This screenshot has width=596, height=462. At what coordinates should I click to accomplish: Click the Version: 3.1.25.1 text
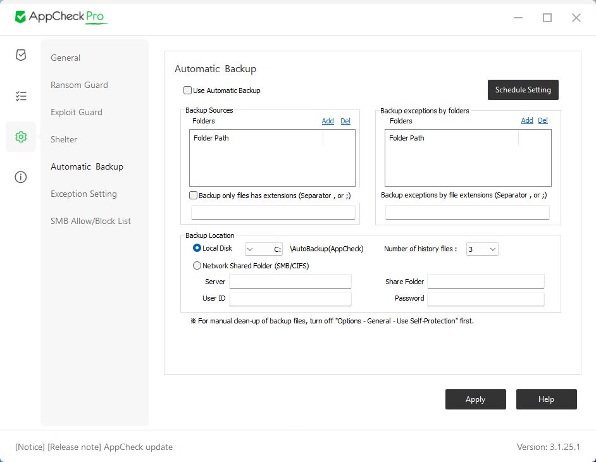(x=549, y=447)
